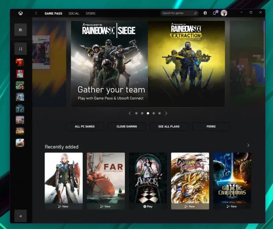Go back with the top navigation arrow
Image resolution: width=273 pixels, height=229 pixels.
(x=36, y=13)
